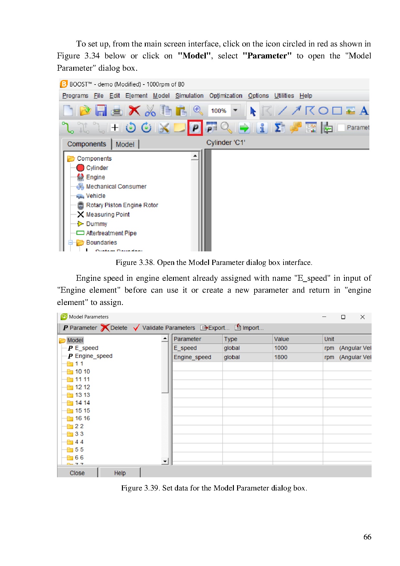Select the scissors Cut icon
Screen dimensions: 400x566
(x=150, y=111)
